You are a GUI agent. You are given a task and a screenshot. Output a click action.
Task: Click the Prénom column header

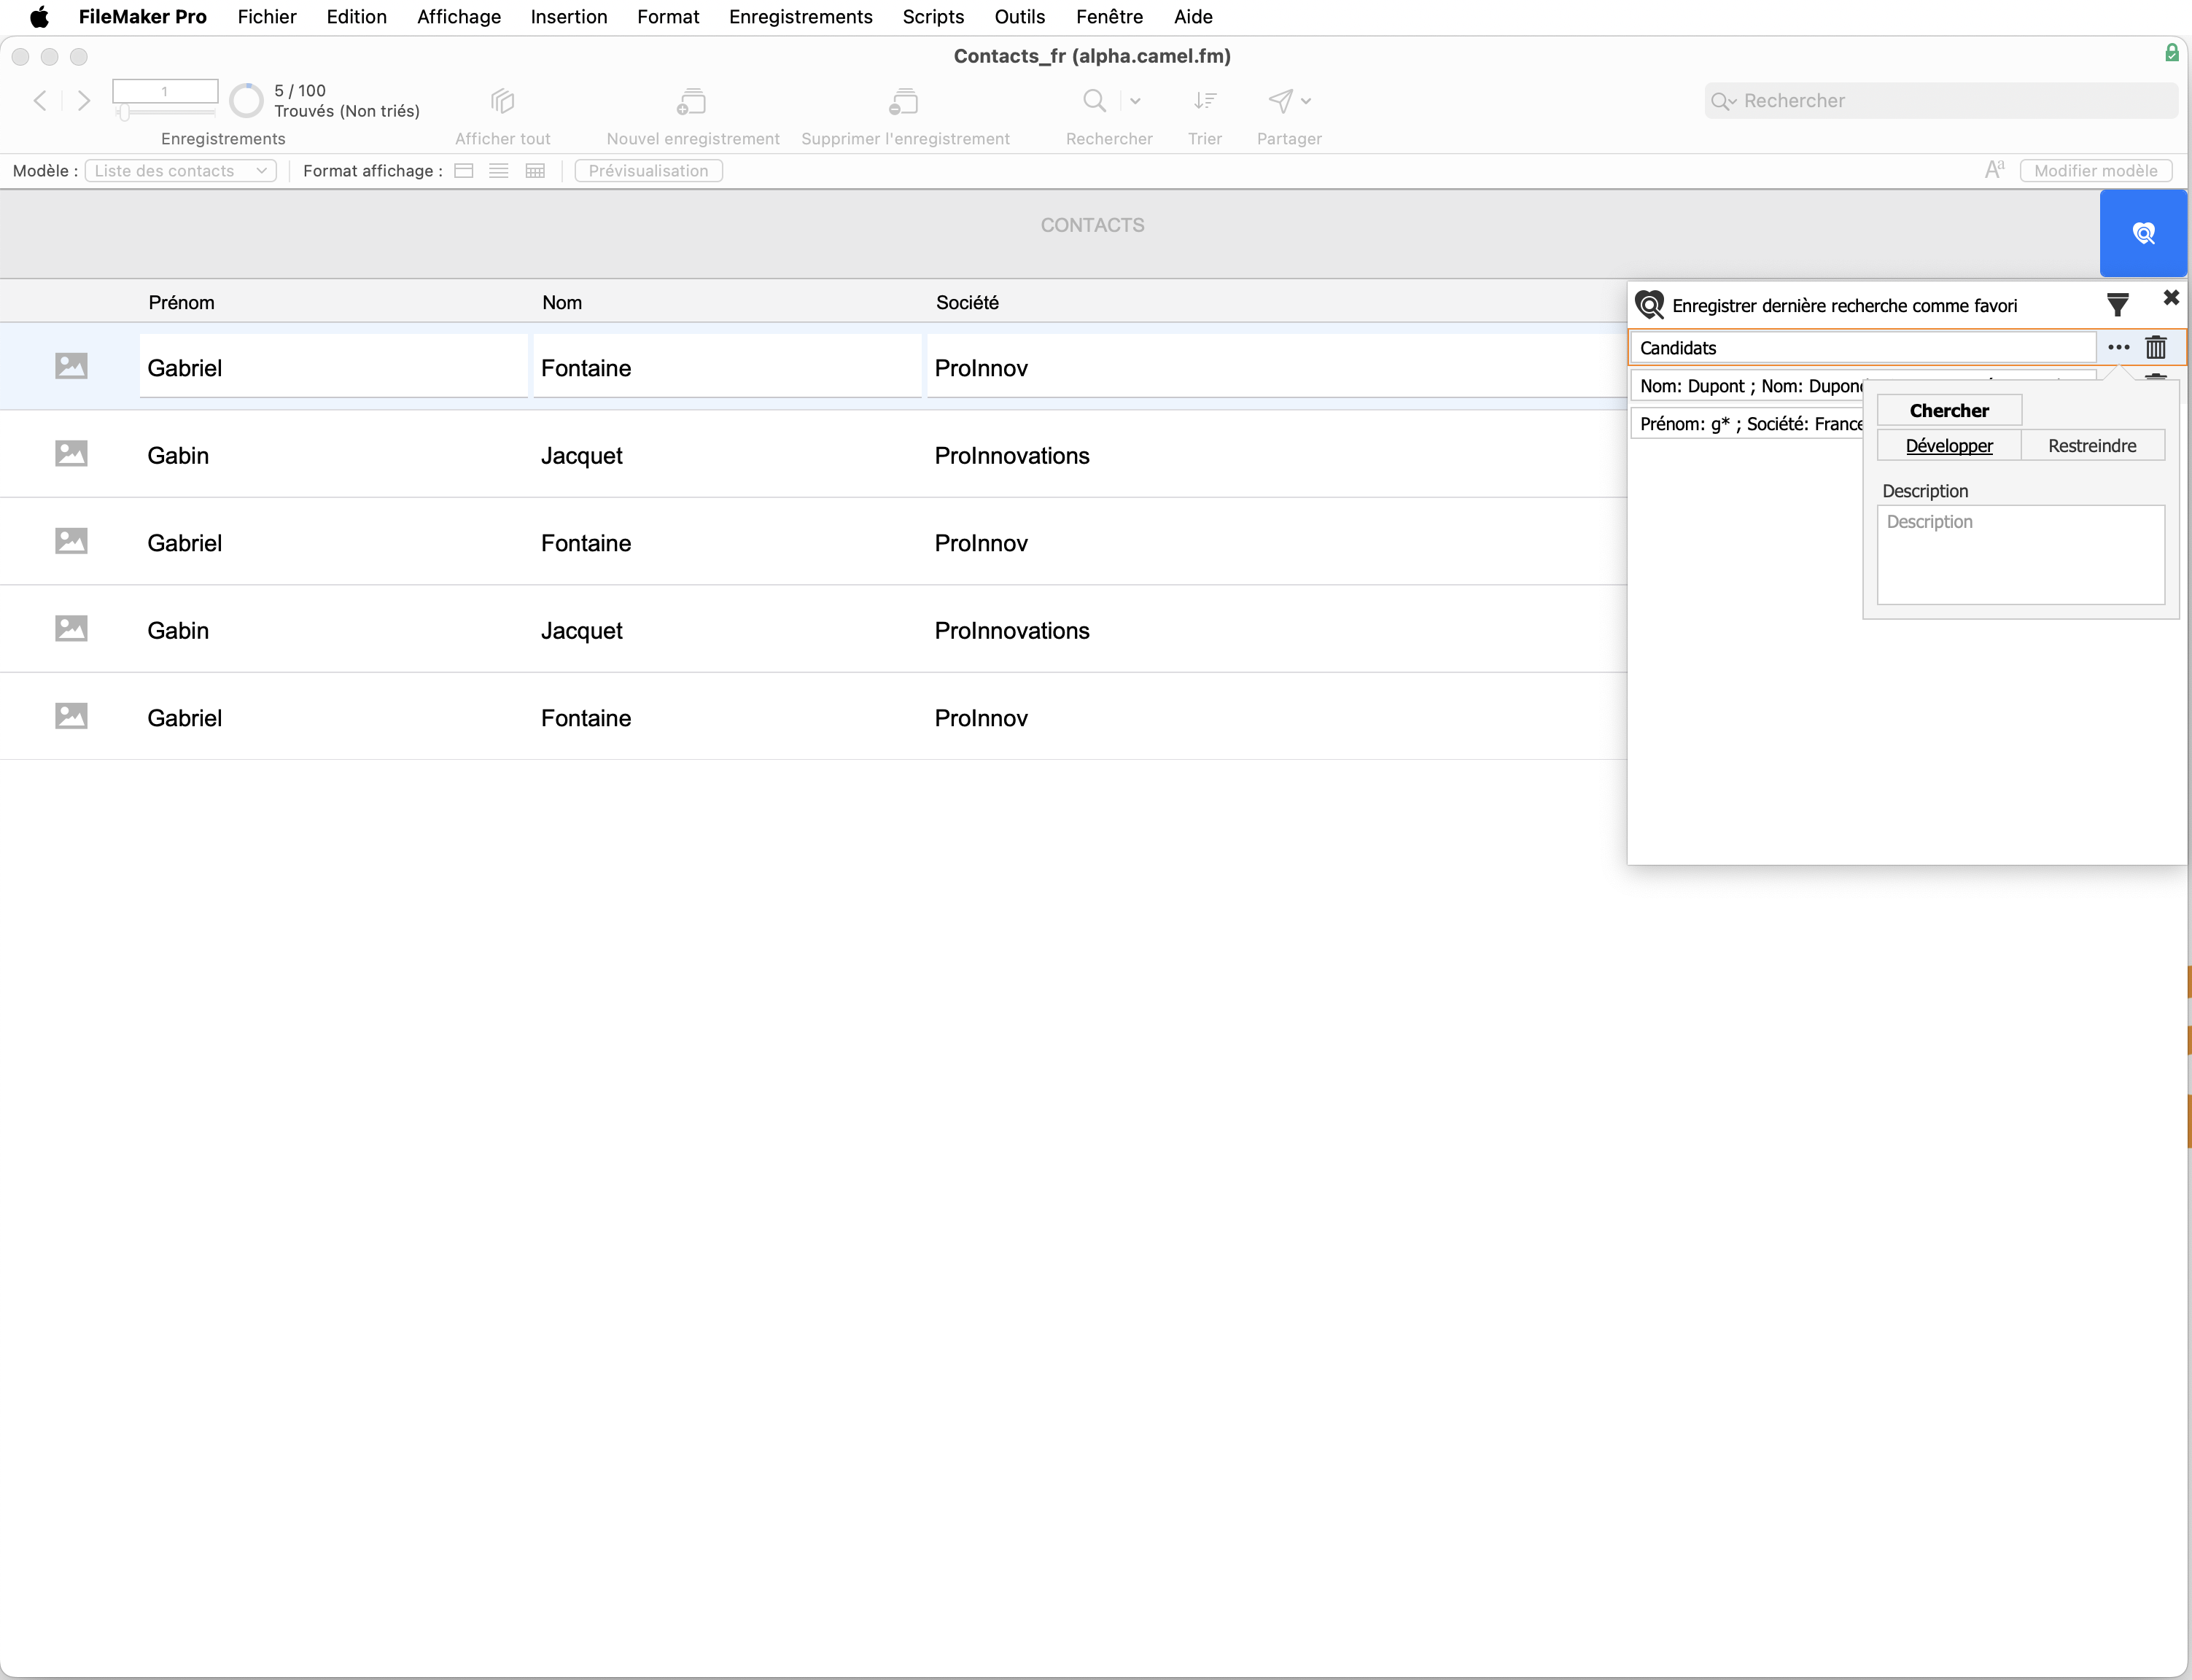(181, 303)
